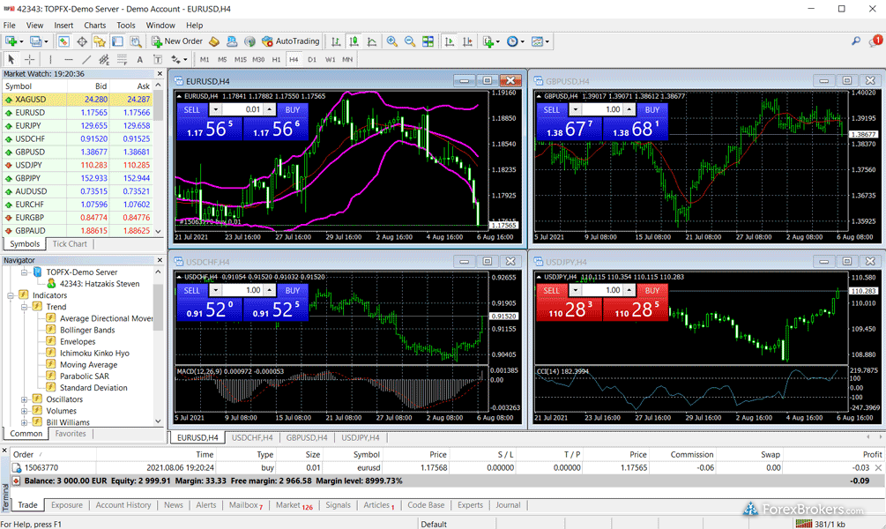This screenshot has width=886, height=529.
Task: Expand the Bill Williams tree node
Action: (25, 422)
